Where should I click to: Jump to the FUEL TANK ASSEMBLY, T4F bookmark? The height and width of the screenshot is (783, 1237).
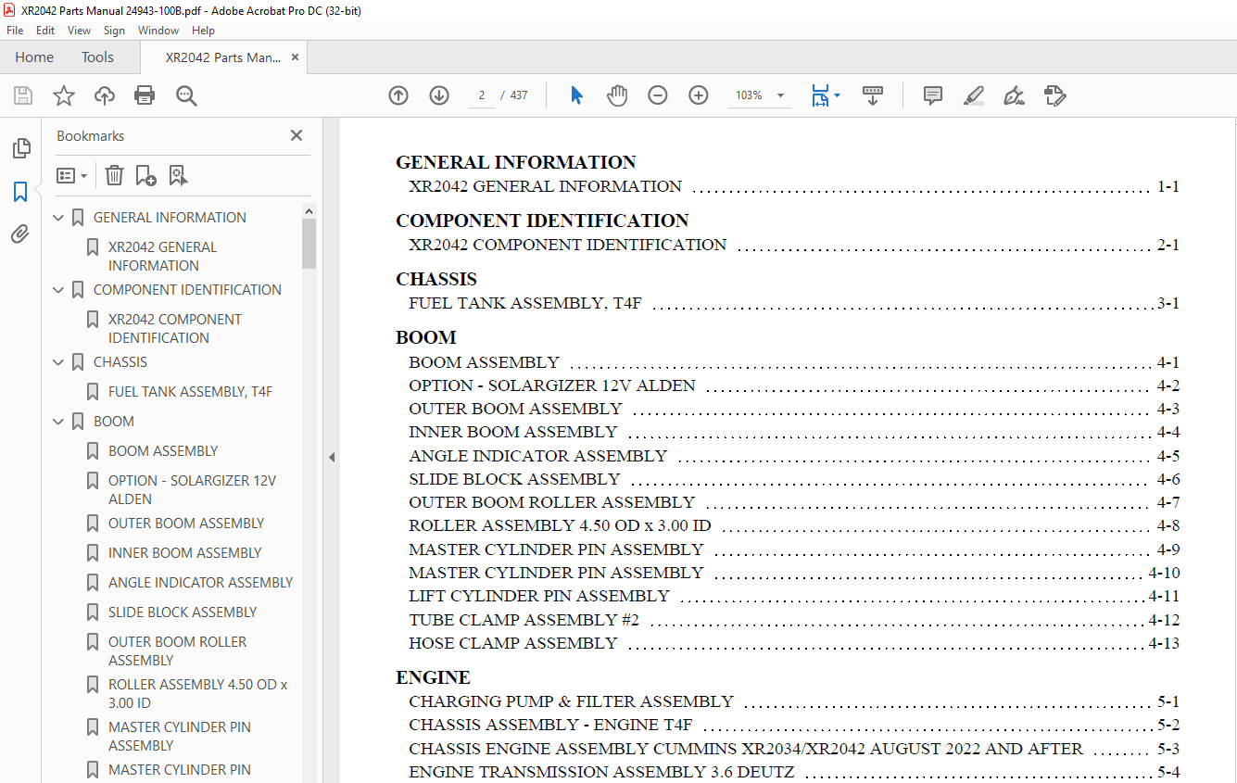[x=191, y=392]
